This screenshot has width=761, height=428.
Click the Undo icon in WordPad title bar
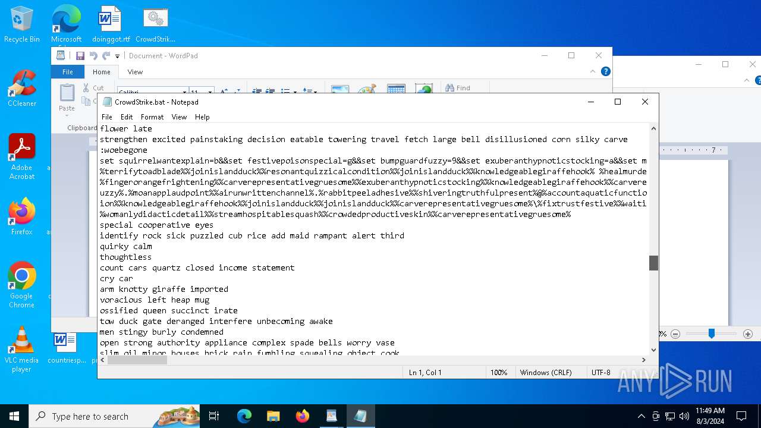93,56
